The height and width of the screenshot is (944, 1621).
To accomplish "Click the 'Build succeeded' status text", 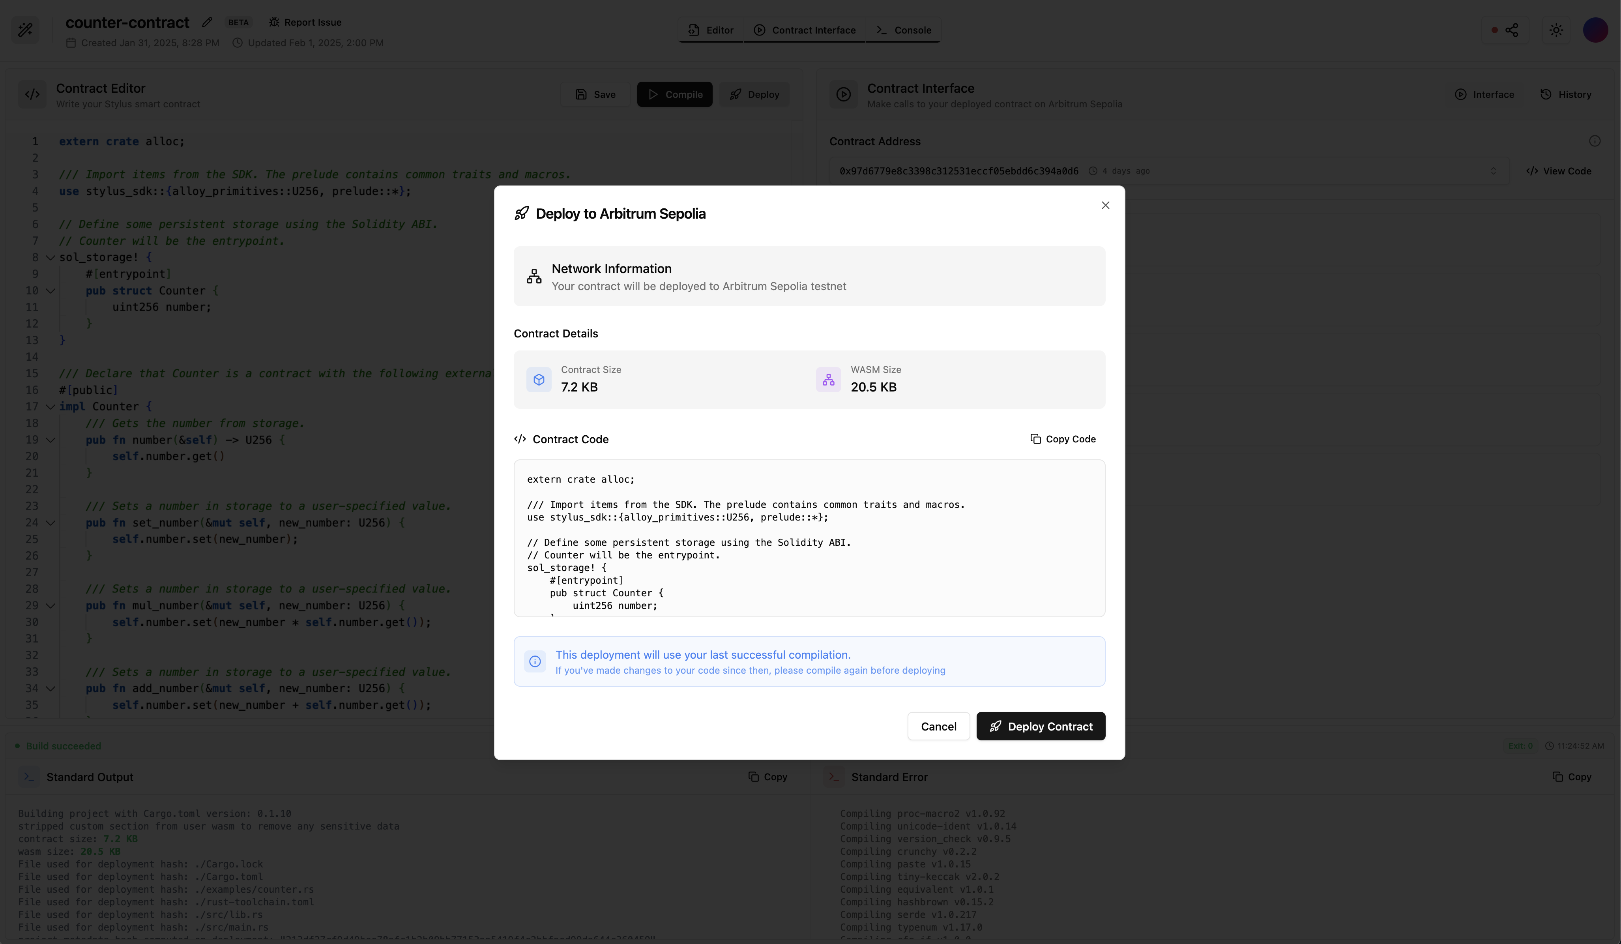I will (x=63, y=746).
